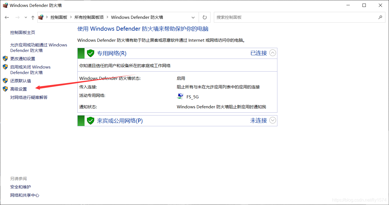
Task: Maximize the Windows Defender 防火墙 window
Action: [364, 5]
